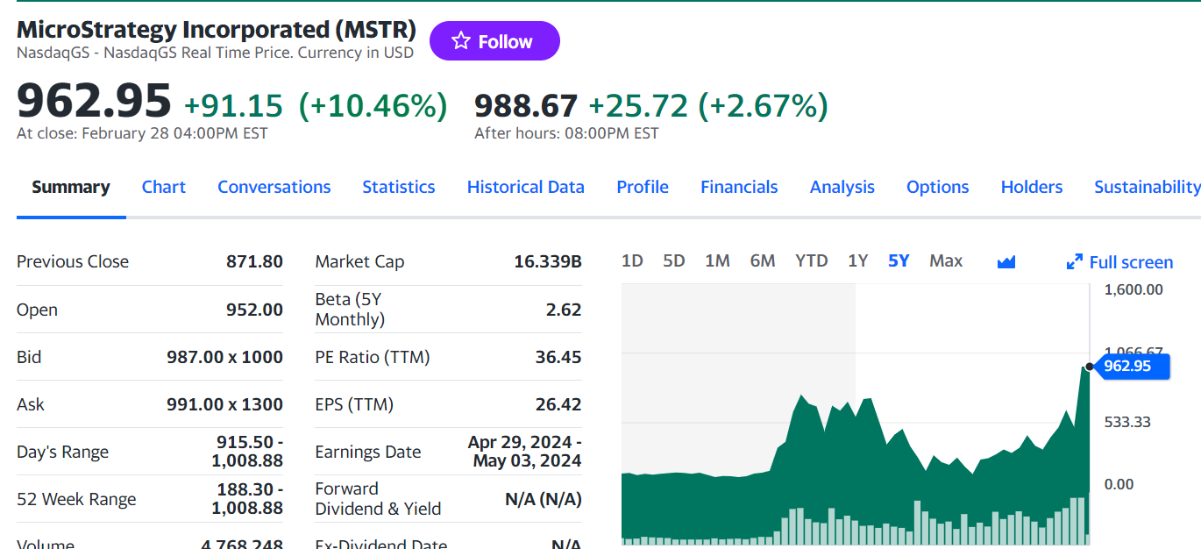Select the YTD chart range
This screenshot has width=1201, height=549.
tap(811, 260)
